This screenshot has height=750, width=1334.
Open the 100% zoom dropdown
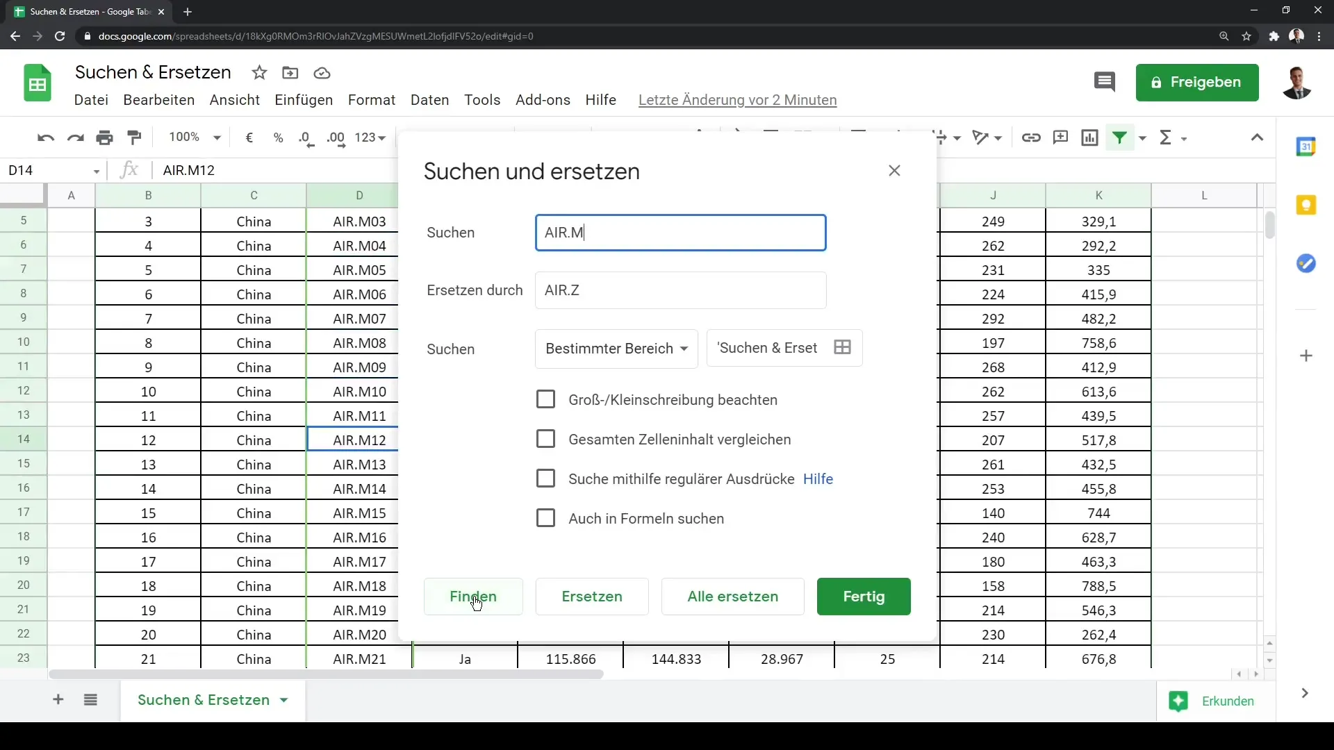click(195, 137)
